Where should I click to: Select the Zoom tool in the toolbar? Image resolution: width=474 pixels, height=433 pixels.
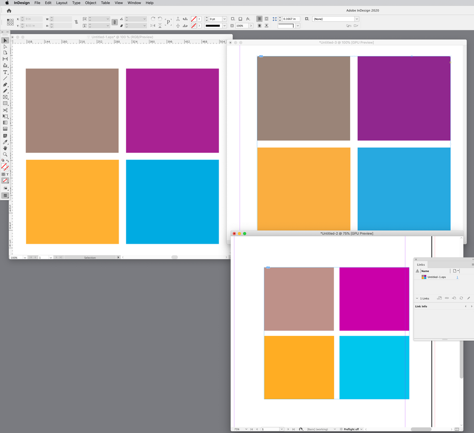click(x=5, y=155)
